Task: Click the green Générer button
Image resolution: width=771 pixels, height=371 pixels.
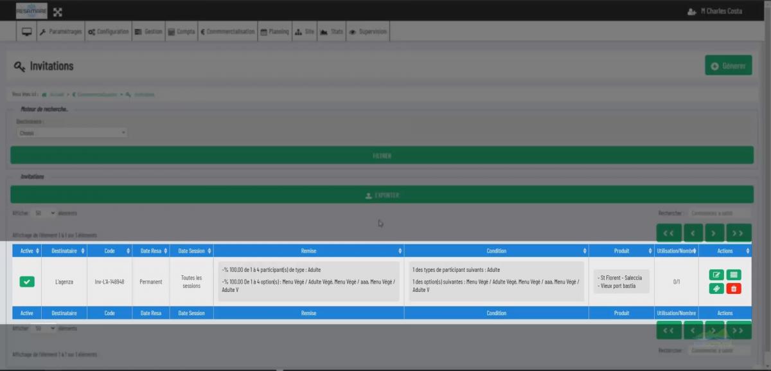Action: pyautogui.click(x=728, y=66)
